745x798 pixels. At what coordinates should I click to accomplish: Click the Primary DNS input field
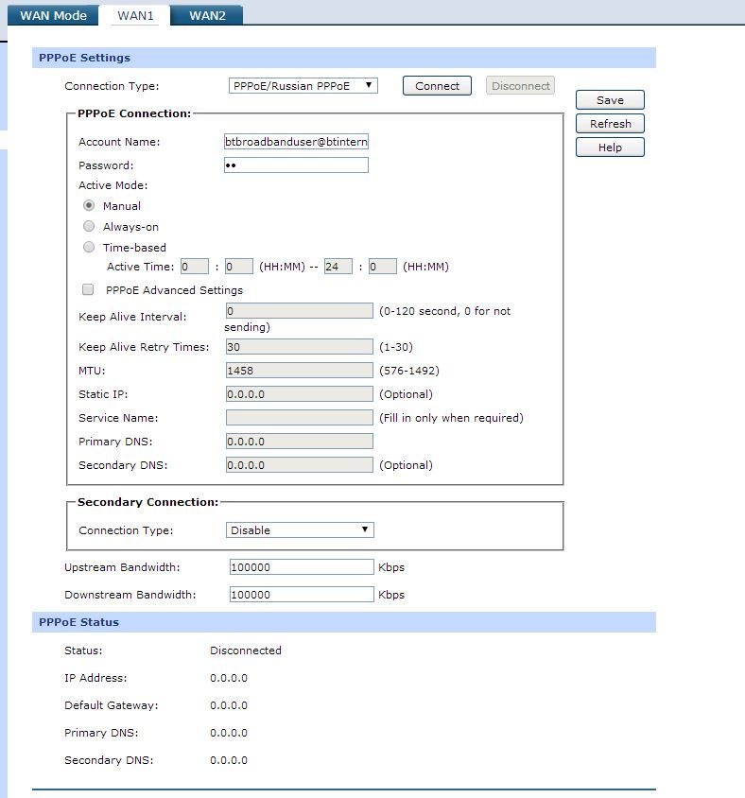pyautogui.click(x=299, y=442)
